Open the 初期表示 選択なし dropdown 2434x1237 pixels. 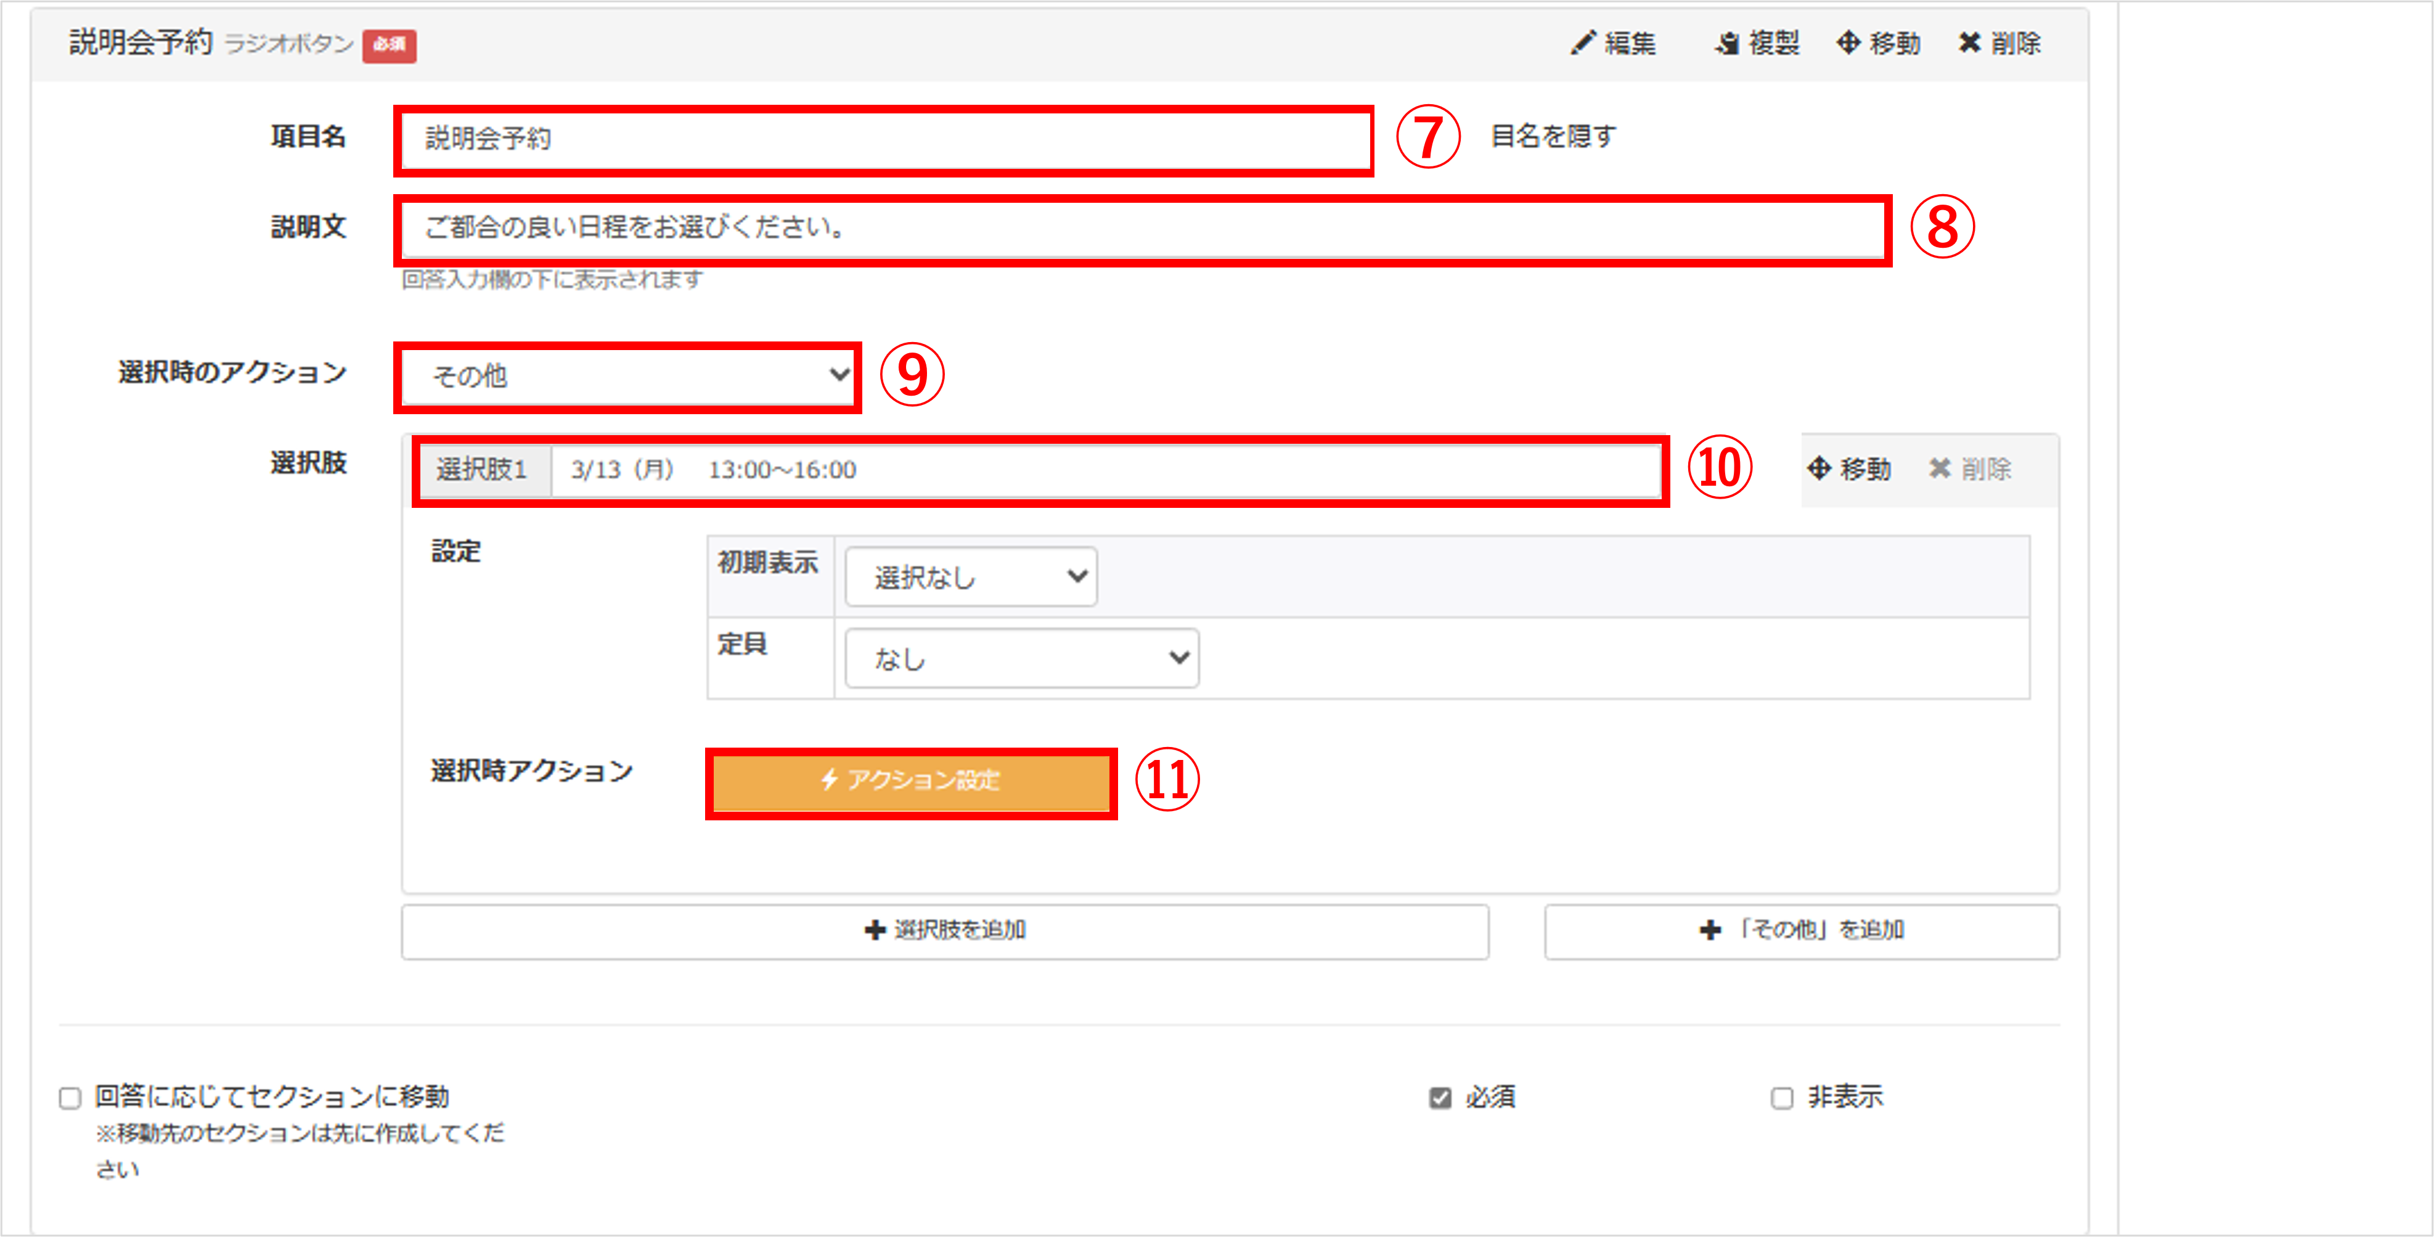[970, 576]
